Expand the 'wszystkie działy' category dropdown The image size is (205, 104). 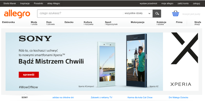click(138, 13)
